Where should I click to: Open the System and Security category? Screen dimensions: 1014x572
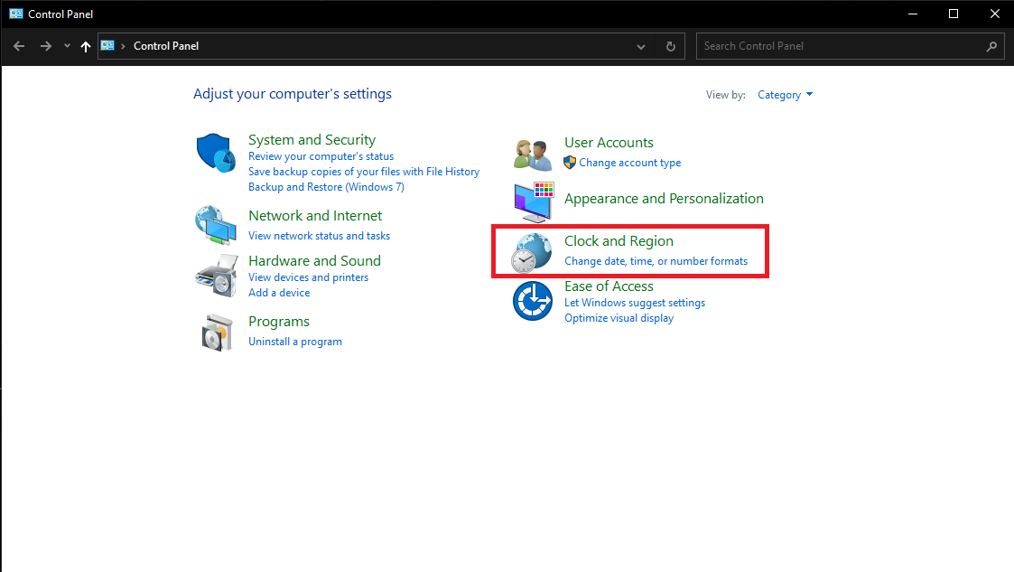pyautogui.click(x=312, y=140)
